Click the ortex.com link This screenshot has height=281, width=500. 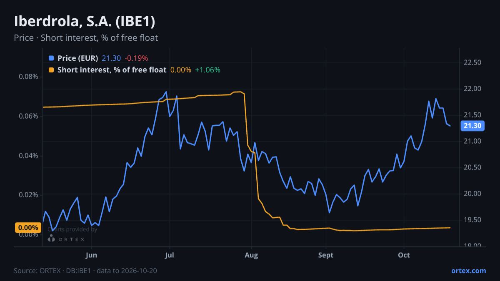pyautogui.click(x=468, y=271)
